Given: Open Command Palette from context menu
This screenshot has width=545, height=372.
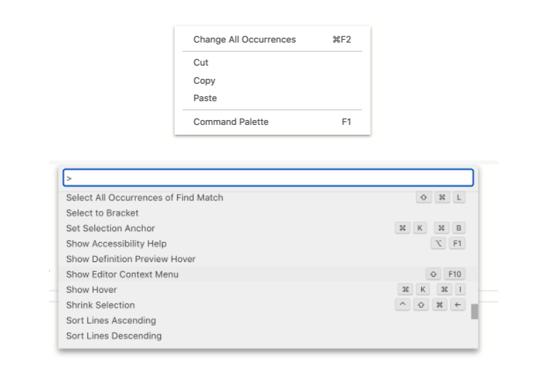Looking at the screenshot, I should 231,122.
